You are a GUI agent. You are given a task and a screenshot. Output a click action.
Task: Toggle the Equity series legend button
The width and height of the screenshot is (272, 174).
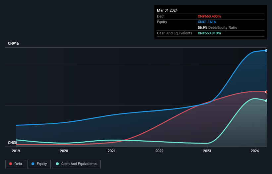[x=39, y=164]
